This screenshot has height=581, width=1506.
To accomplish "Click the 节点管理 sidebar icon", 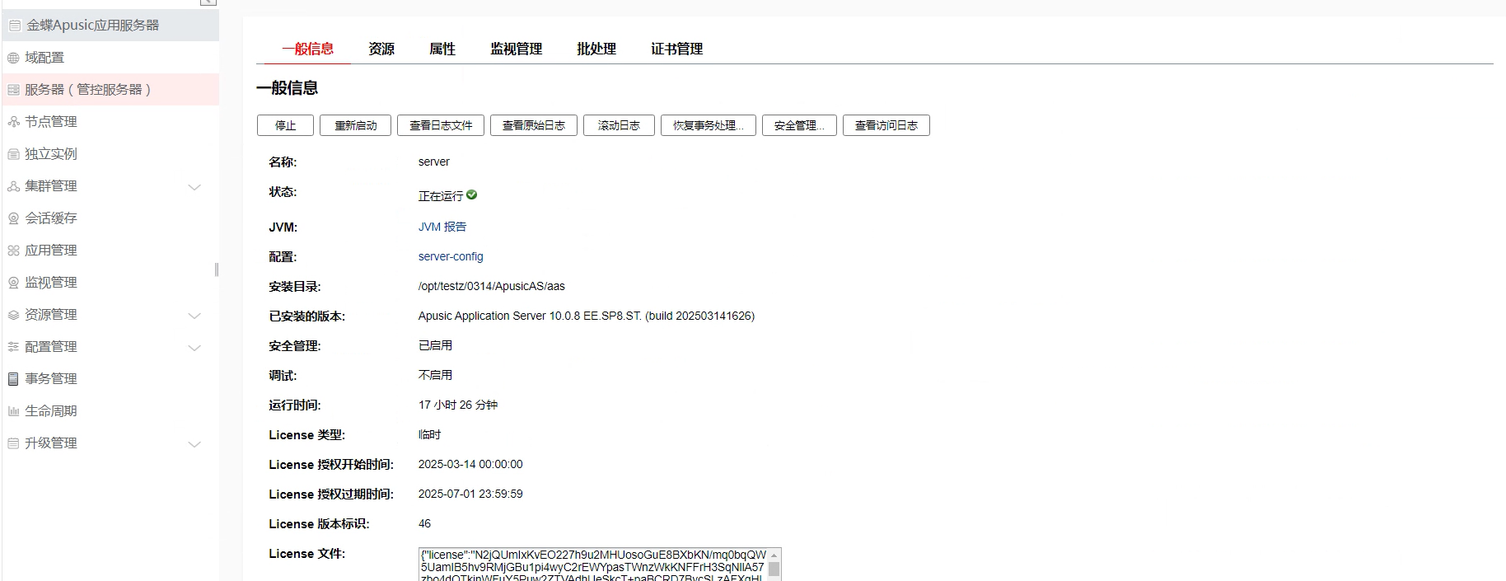I will pos(13,122).
